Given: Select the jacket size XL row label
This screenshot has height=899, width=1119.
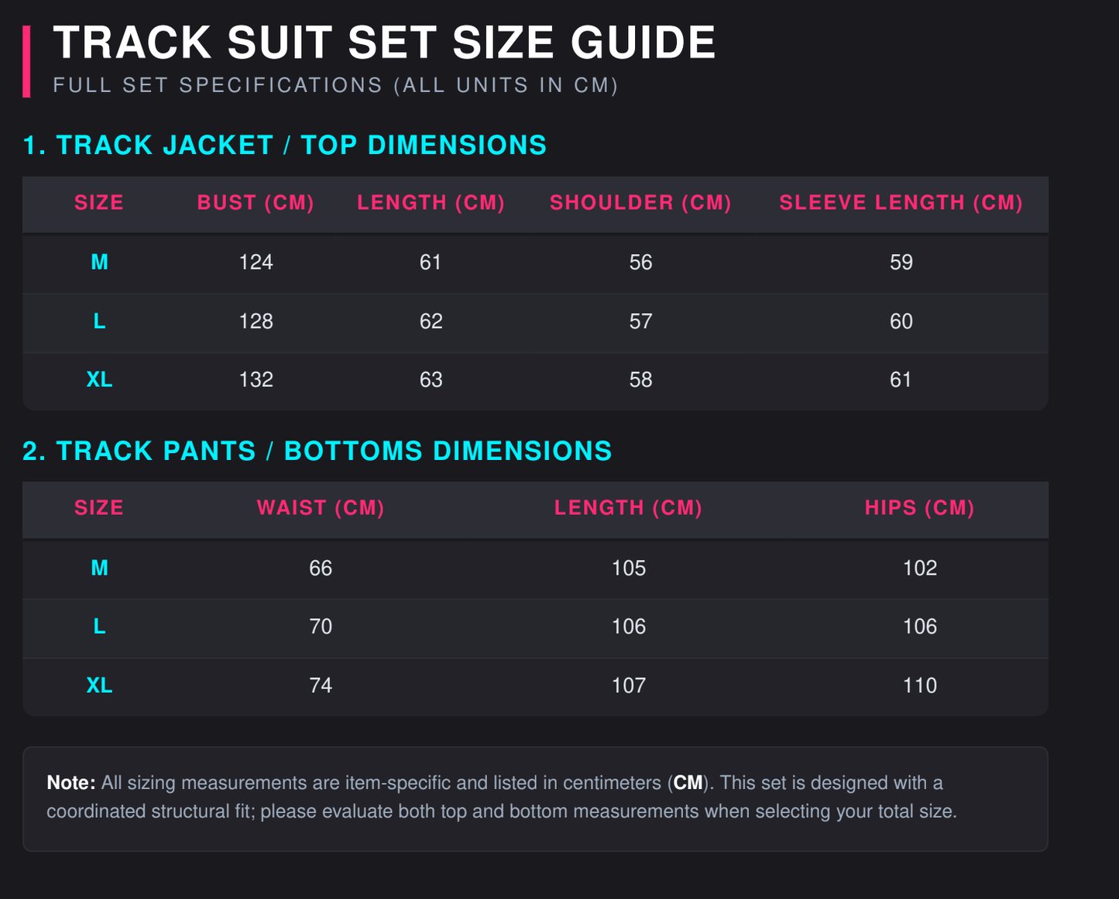Looking at the screenshot, I should point(99,379).
